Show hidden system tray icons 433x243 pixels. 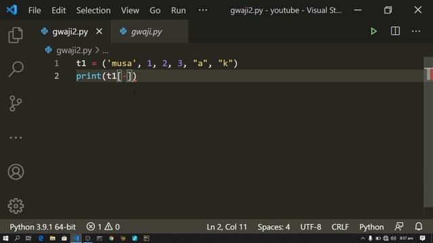point(363,238)
